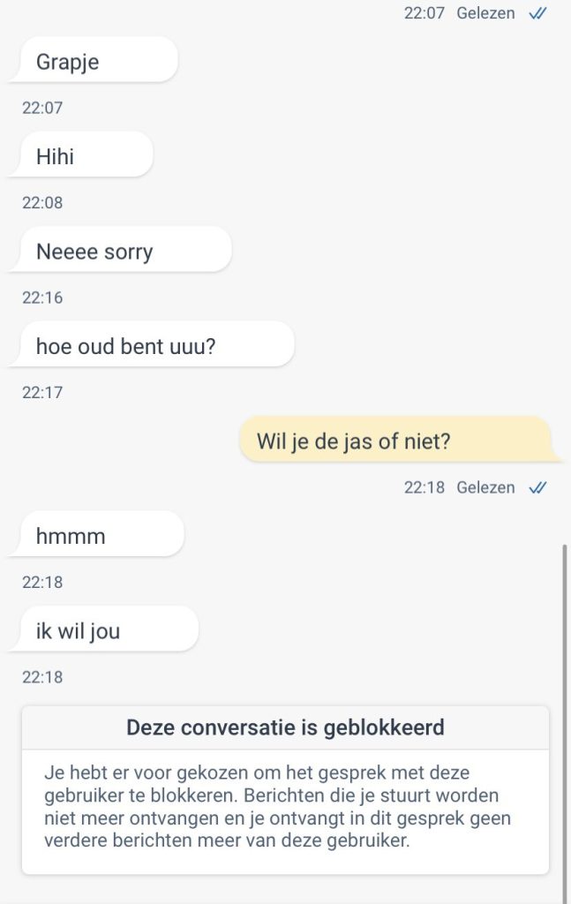This screenshot has height=904, width=571.
Task: Click the vertical scrollbar on the right edge
Action: pyautogui.click(x=565, y=720)
